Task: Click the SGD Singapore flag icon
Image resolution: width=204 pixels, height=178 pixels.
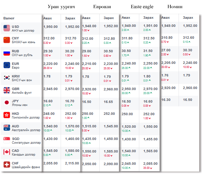Action: point(7,140)
